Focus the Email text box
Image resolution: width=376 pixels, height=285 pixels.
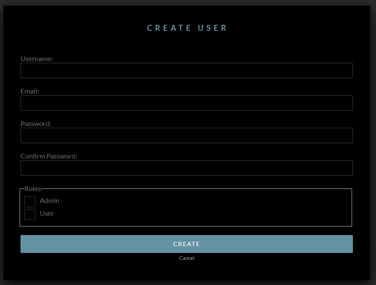point(186,103)
